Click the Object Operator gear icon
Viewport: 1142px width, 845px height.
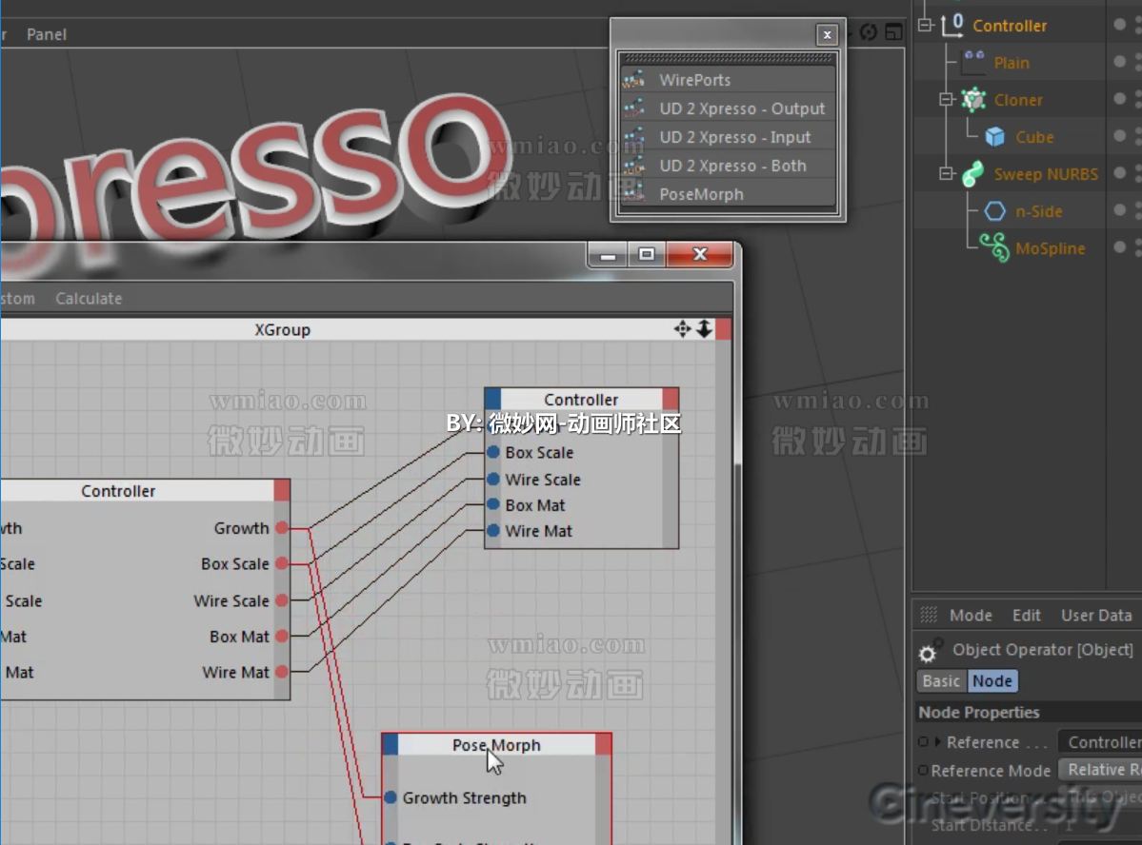coord(927,651)
